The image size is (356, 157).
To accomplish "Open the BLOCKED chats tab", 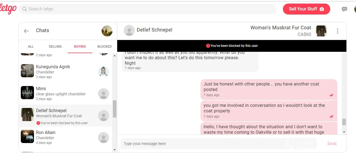I will coord(104,47).
